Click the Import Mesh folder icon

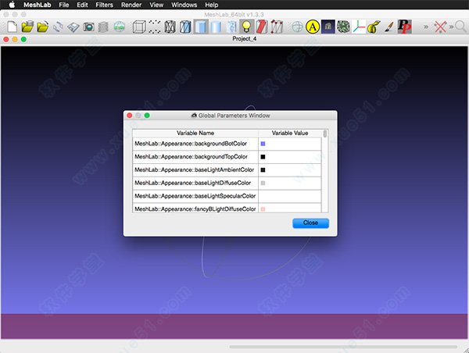(43, 27)
